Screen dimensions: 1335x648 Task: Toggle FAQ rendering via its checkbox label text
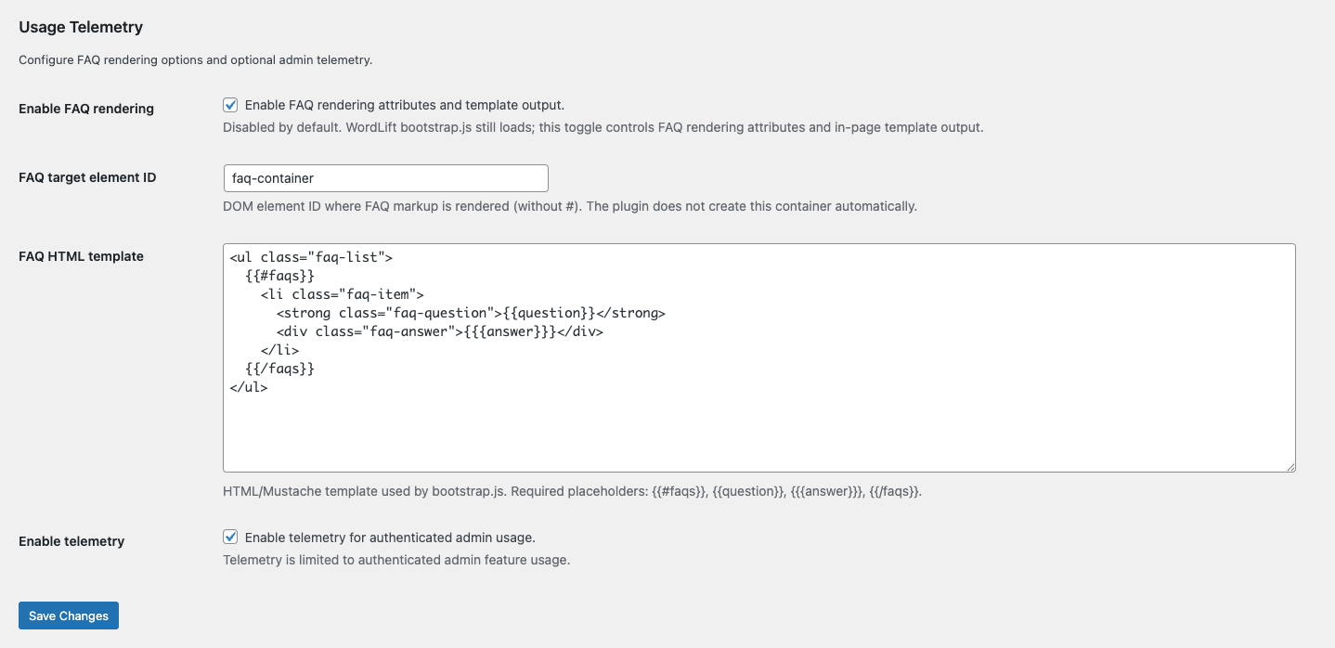[404, 105]
